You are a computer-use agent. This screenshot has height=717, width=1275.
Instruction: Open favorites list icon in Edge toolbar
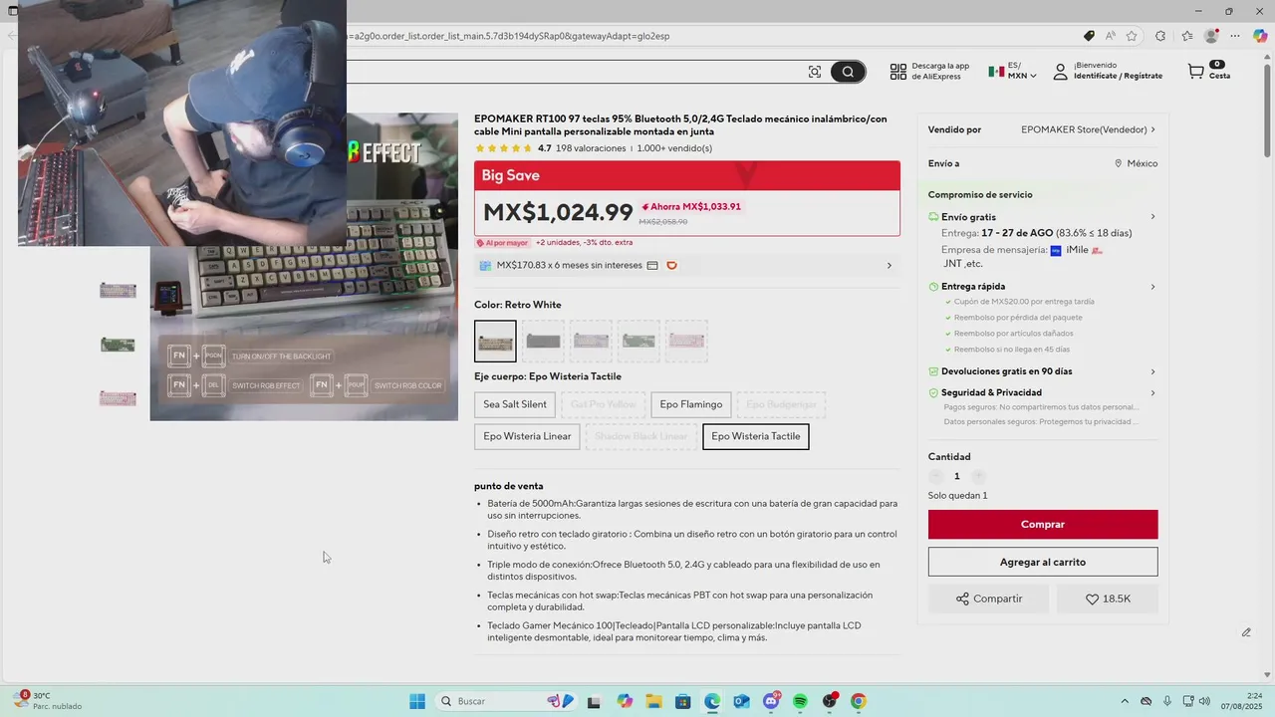coord(1187,36)
